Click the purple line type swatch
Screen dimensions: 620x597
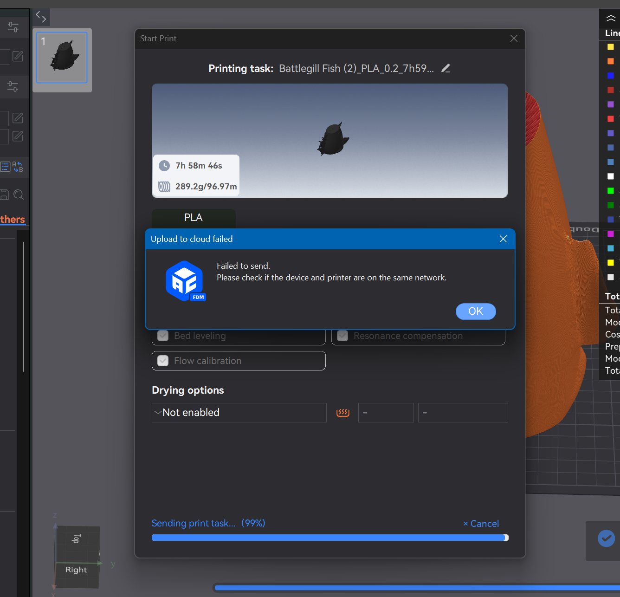[x=611, y=104]
